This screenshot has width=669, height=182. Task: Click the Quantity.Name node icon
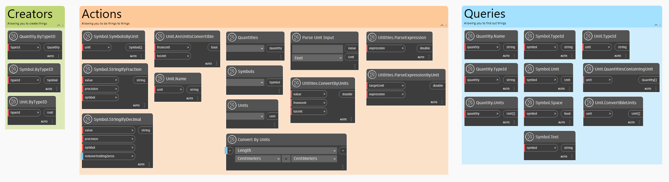[470, 36]
